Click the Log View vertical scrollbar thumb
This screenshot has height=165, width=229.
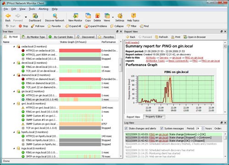tap(225, 138)
